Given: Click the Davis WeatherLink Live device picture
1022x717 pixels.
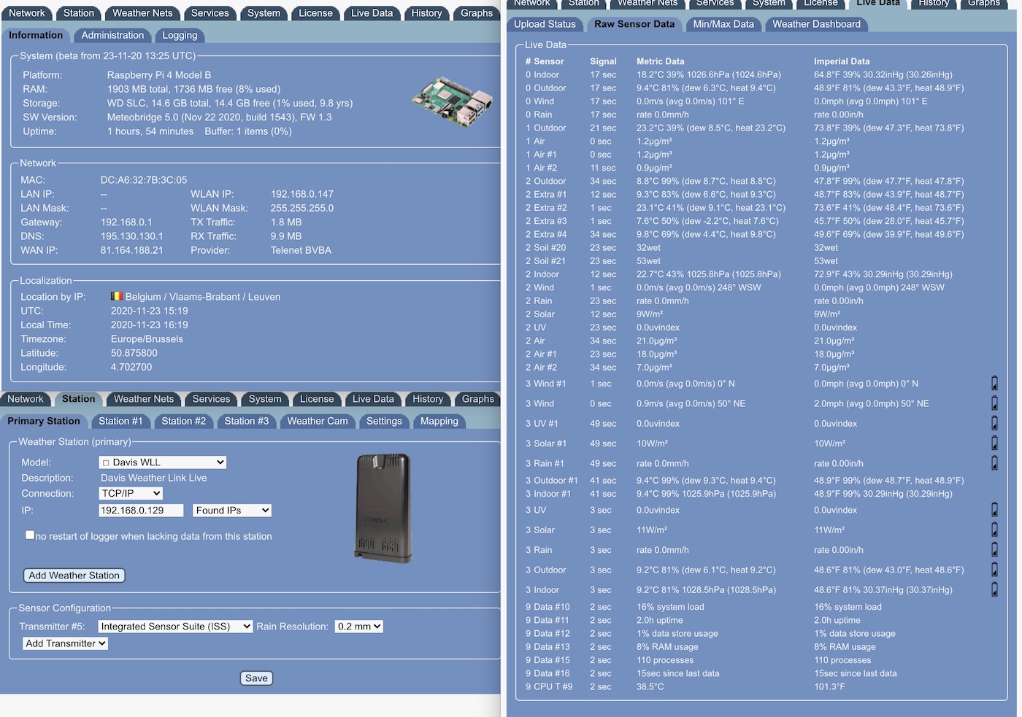Looking at the screenshot, I should 383,508.
